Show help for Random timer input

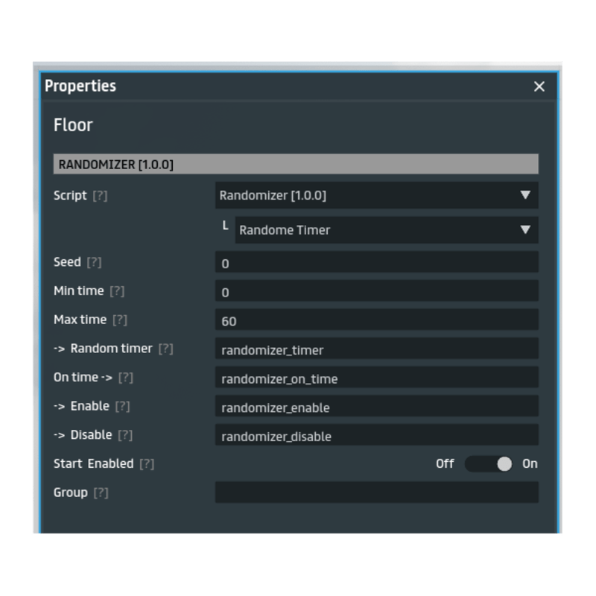pyautogui.click(x=165, y=349)
